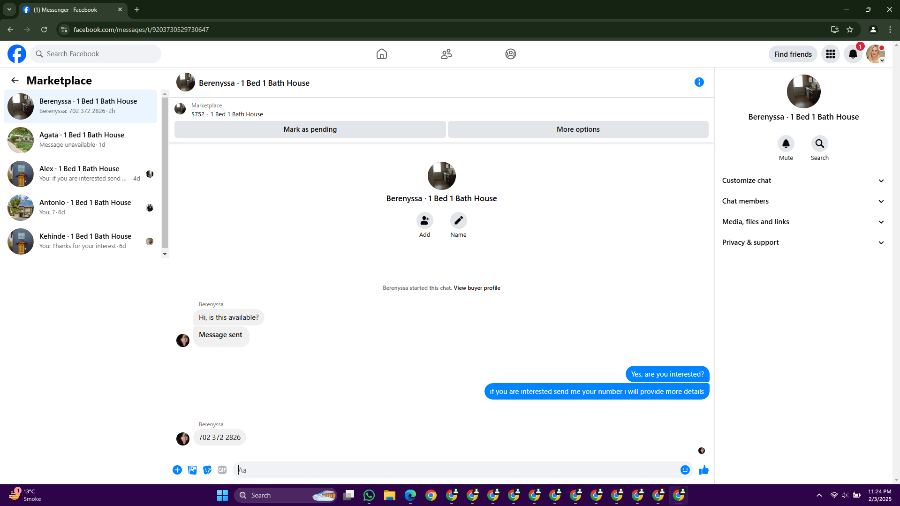Mute this conversation with the bell icon
The width and height of the screenshot is (900, 506).
coord(786,143)
